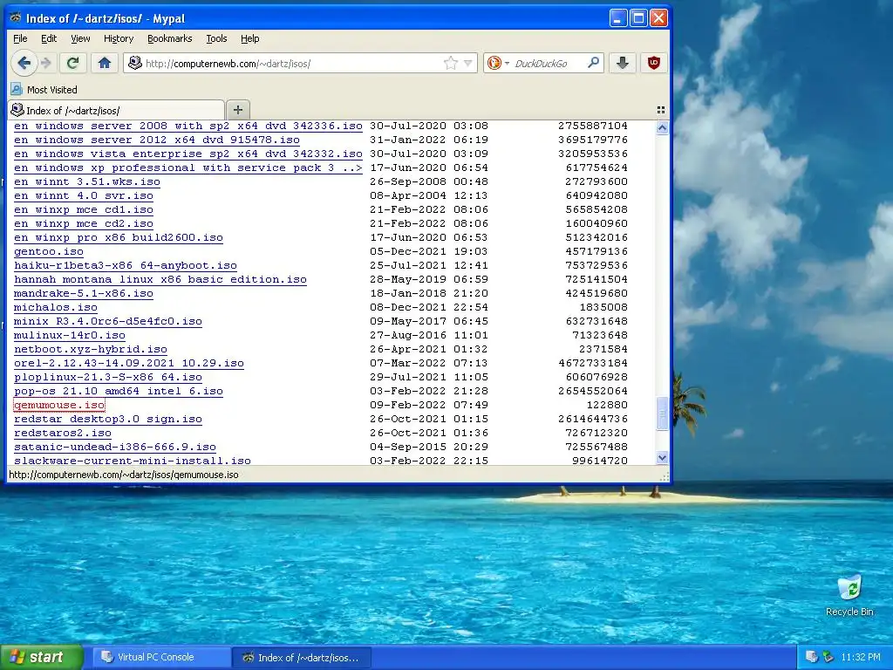
Task: Open the Most Visited bookmarks folder
Action: click(x=44, y=90)
